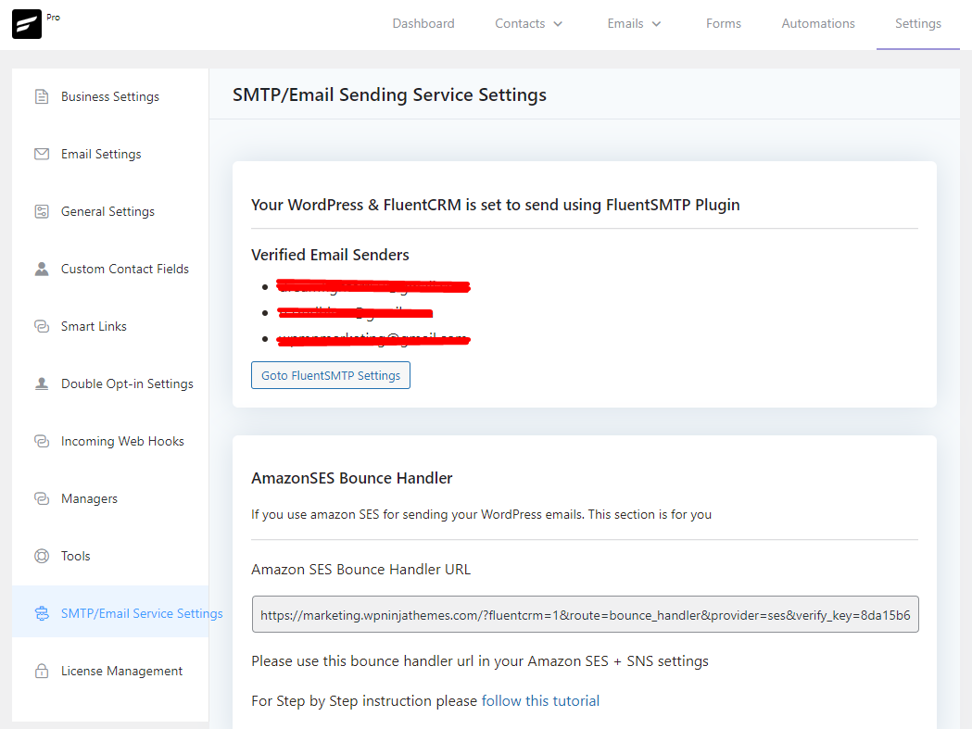Click the Double Opt-in Settings user icon
The width and height of the screenshot is (972, 729).
point(42,383)
